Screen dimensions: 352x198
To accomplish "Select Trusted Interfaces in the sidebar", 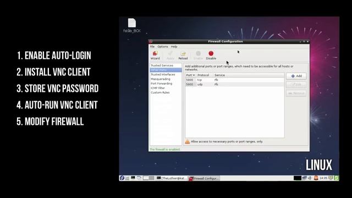I will tap(166, 74).
